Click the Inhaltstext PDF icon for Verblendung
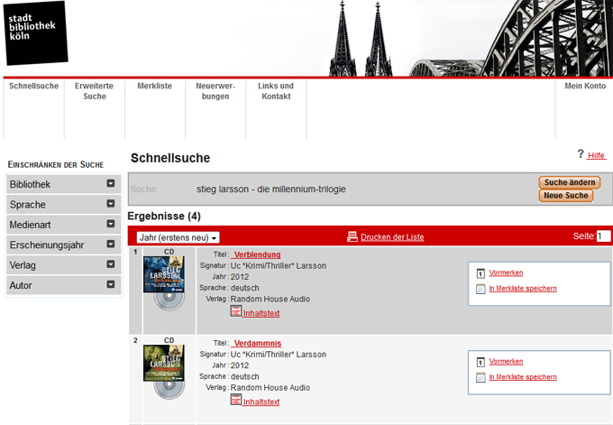 236,311
